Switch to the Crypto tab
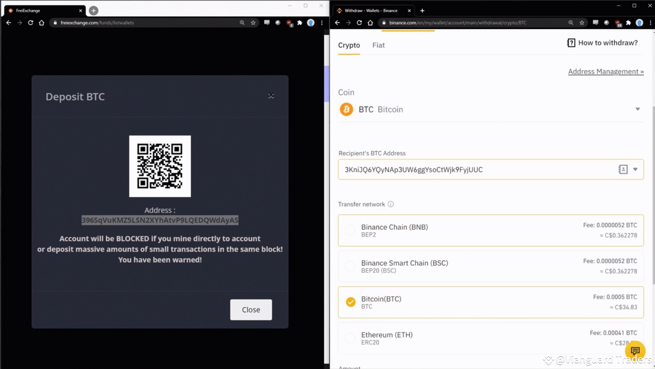 (349, 45)
